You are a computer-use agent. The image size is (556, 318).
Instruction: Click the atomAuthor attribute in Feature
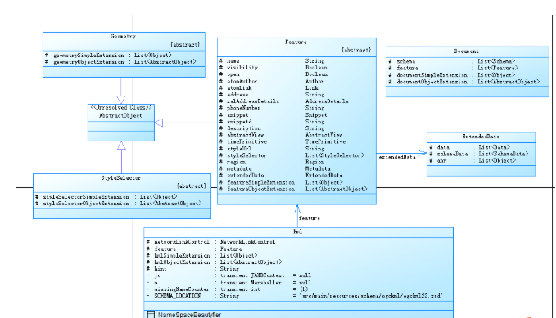click(x=271, y=81)
